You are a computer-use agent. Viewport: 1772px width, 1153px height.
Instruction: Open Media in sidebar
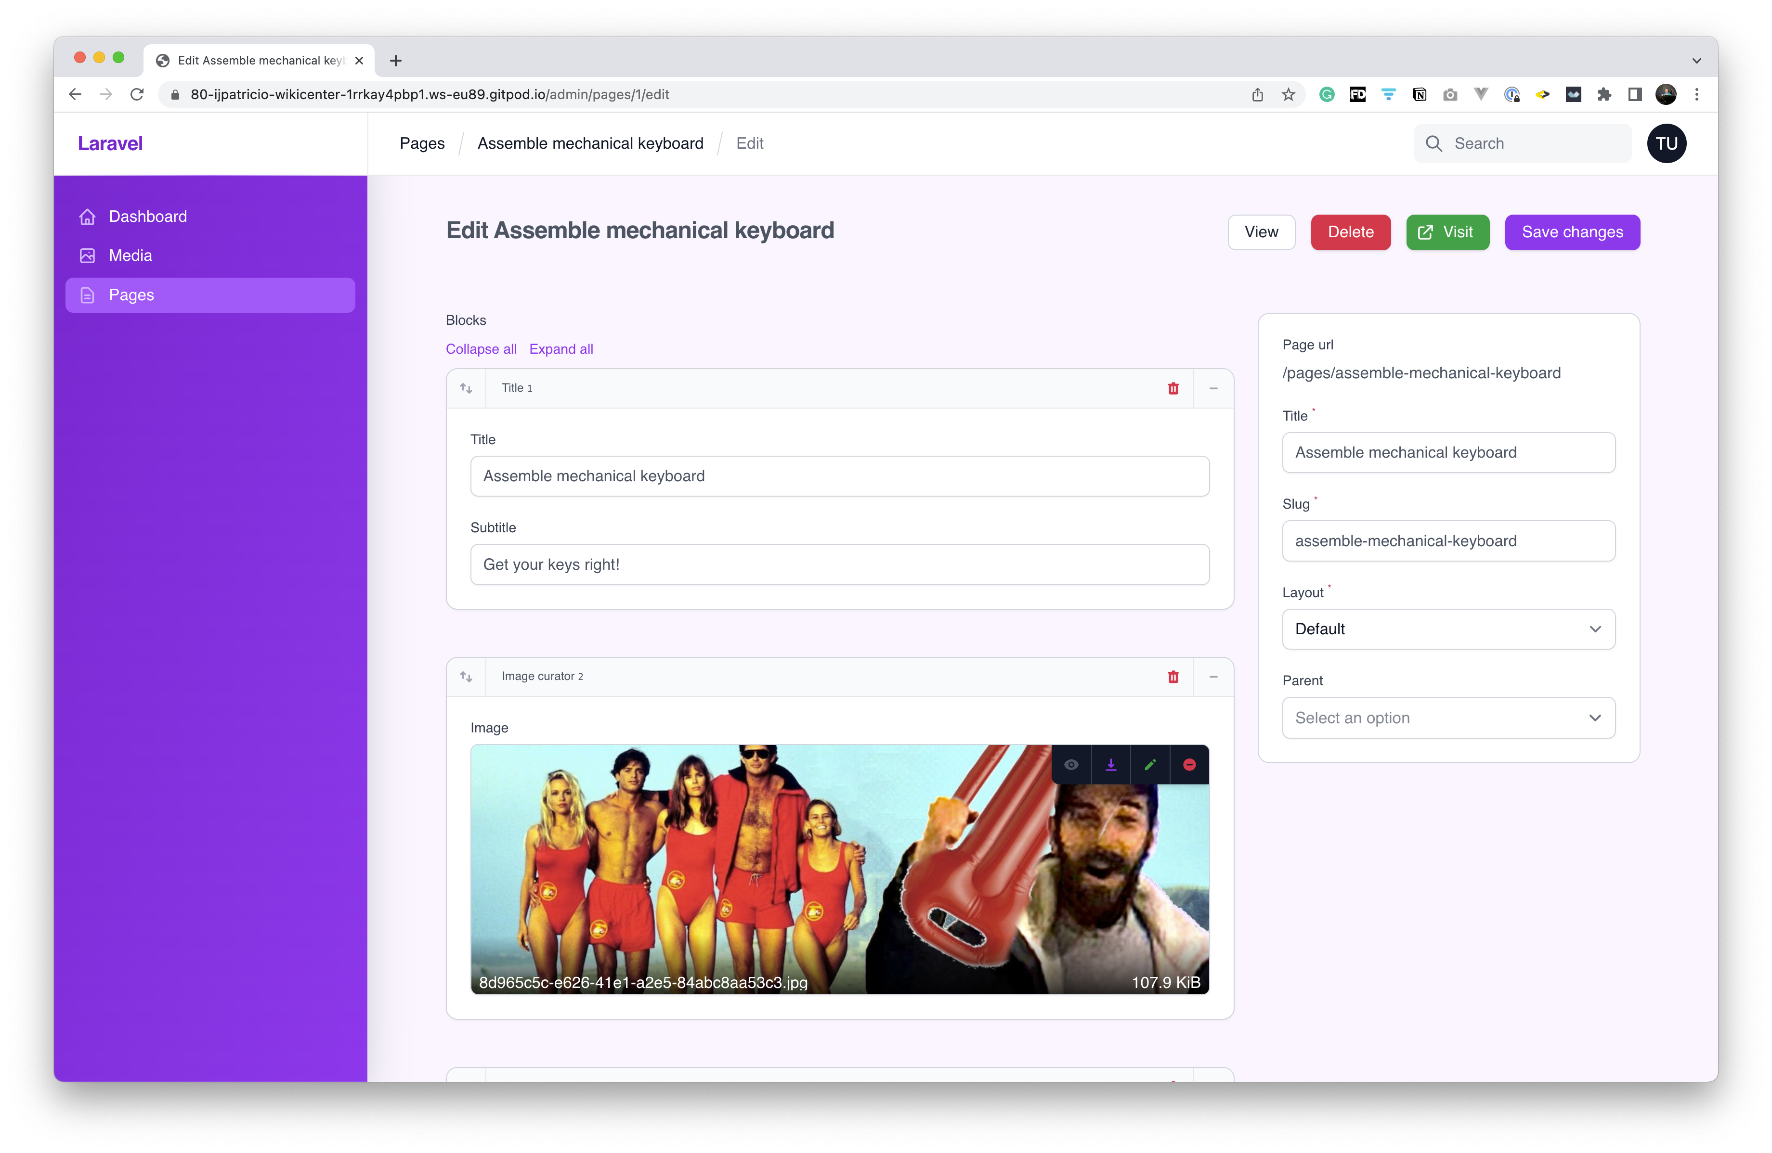click(x=130, y=256)
